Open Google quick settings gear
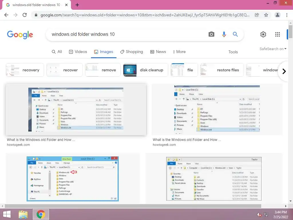The image size is (293, 220). 263,34
